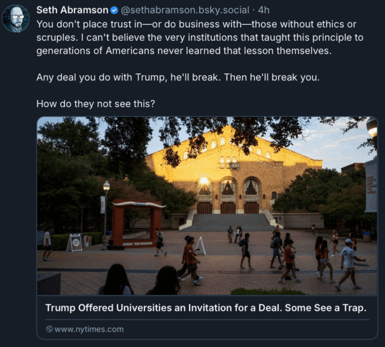
Task: Open the campus photo in the link card
Action: click(207, 205)
